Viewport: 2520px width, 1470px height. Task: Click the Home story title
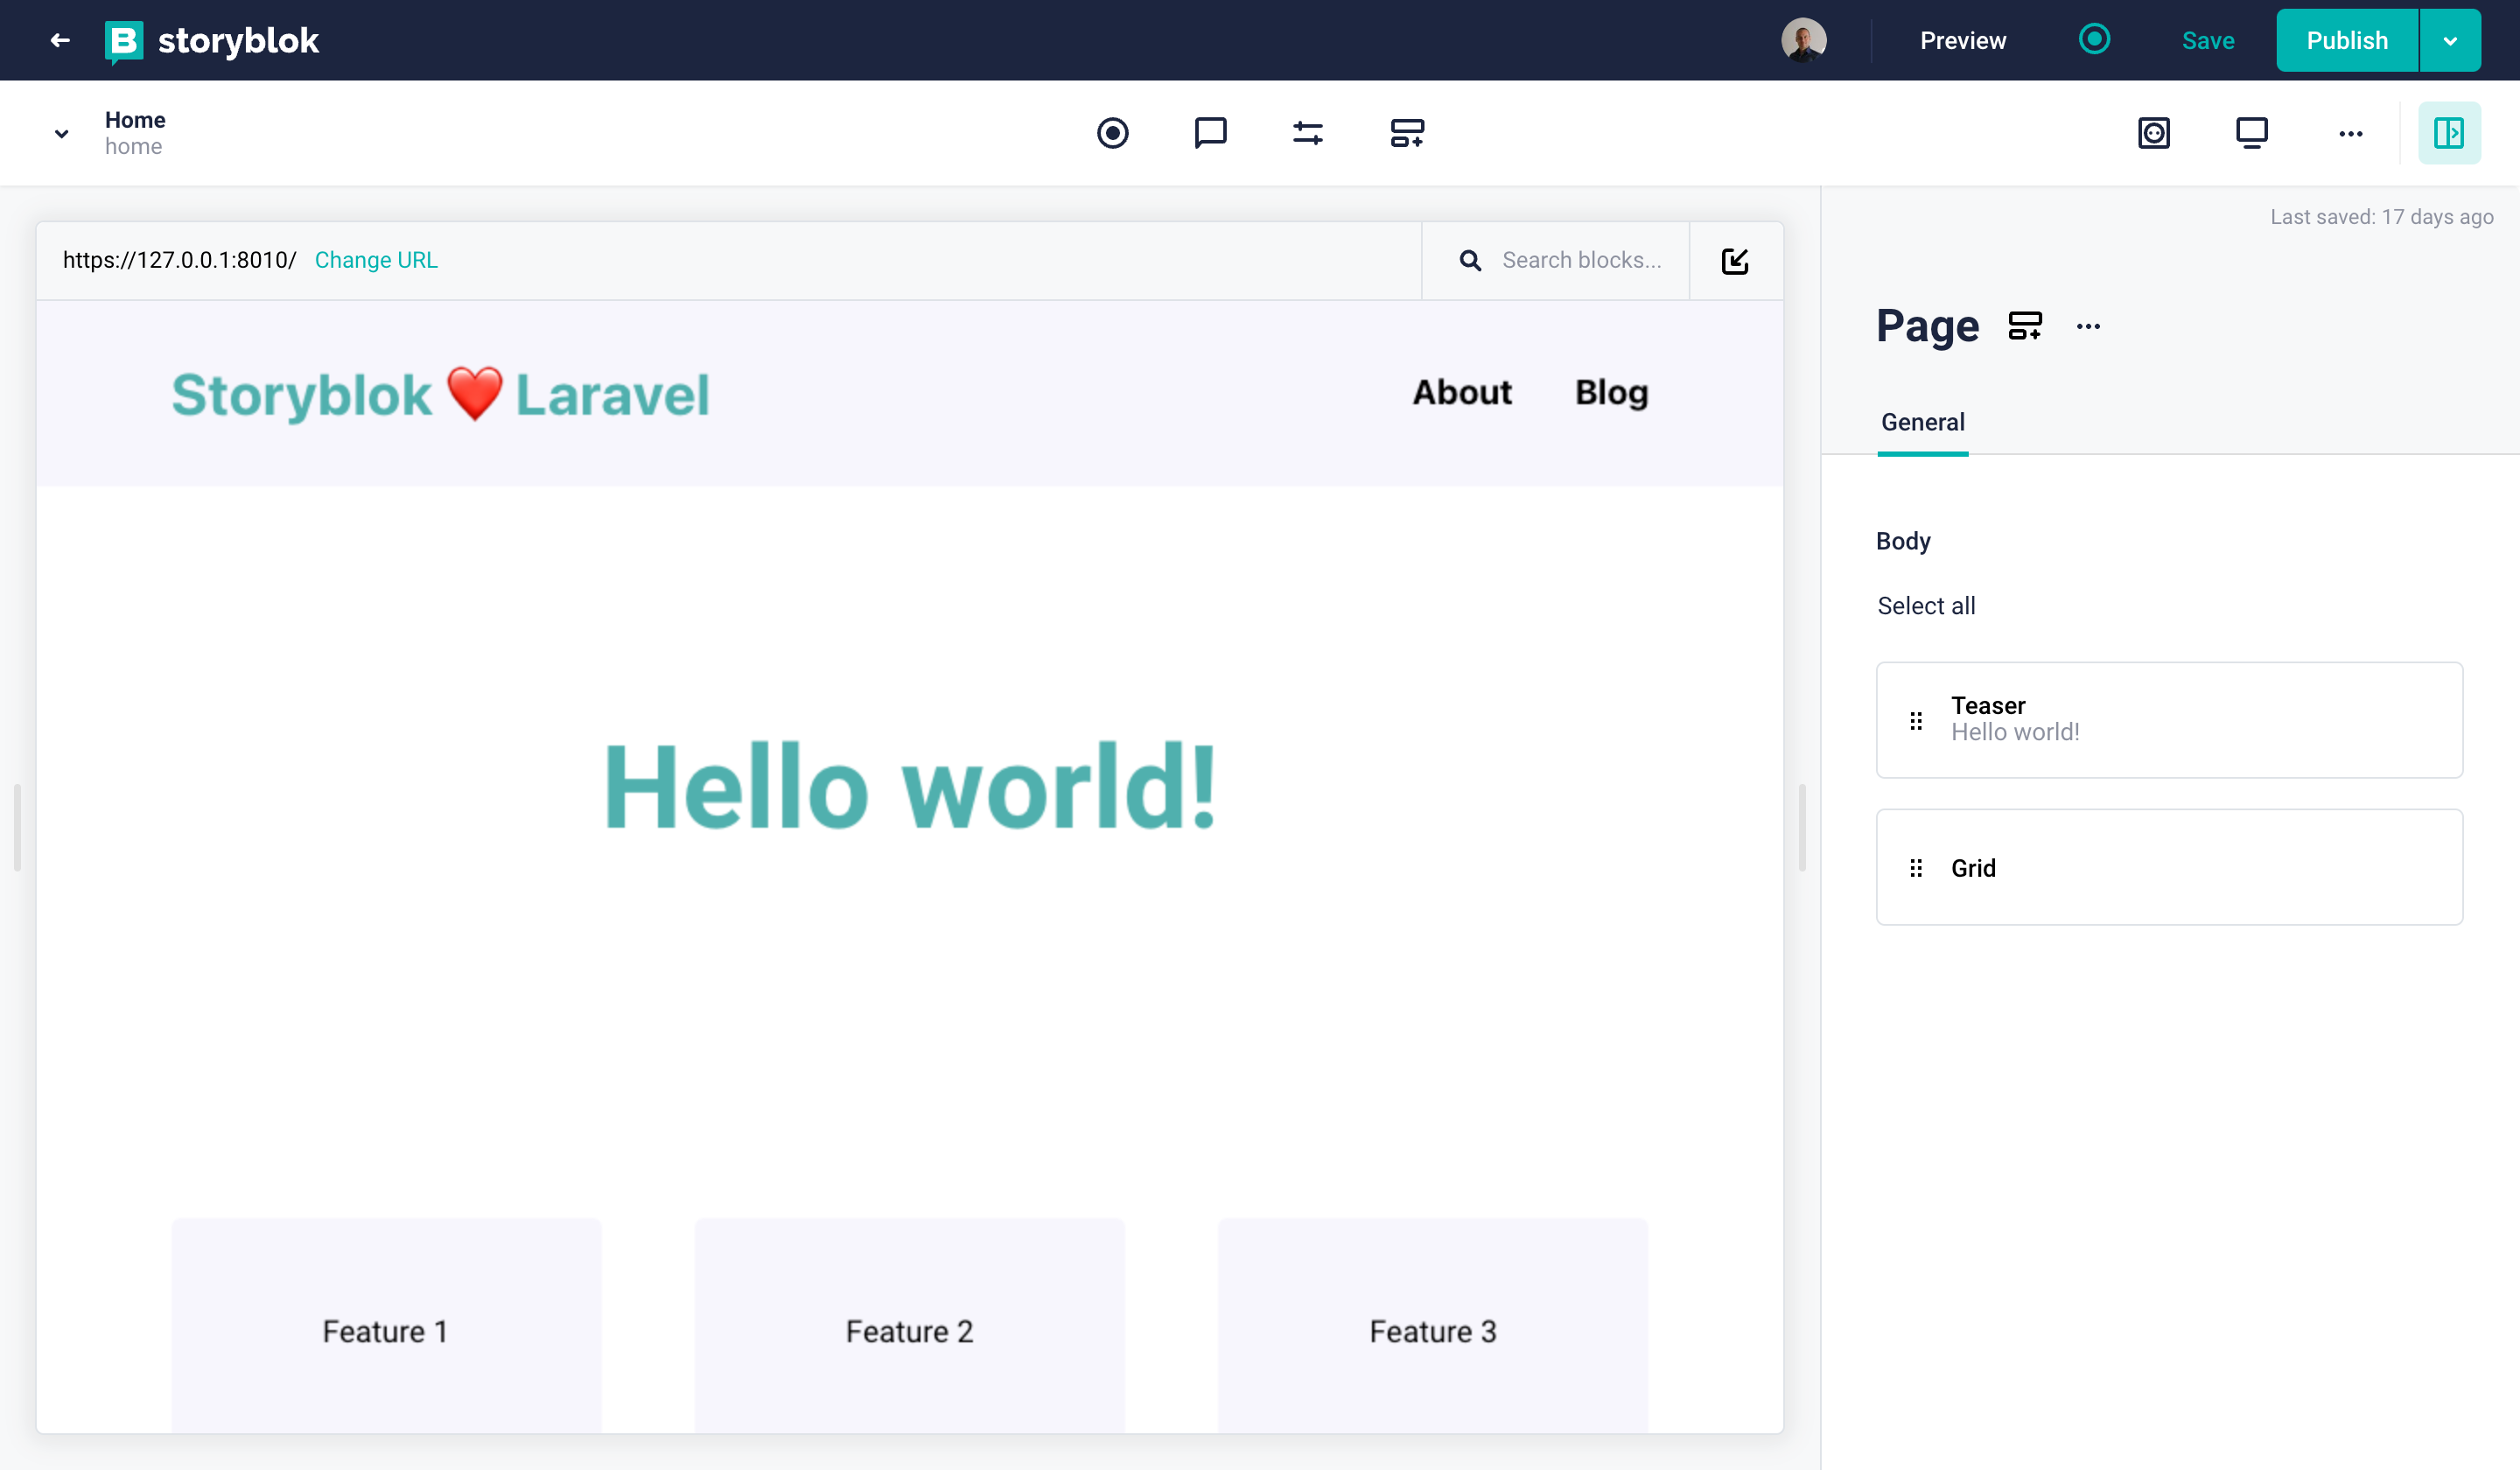coord(135,119)
